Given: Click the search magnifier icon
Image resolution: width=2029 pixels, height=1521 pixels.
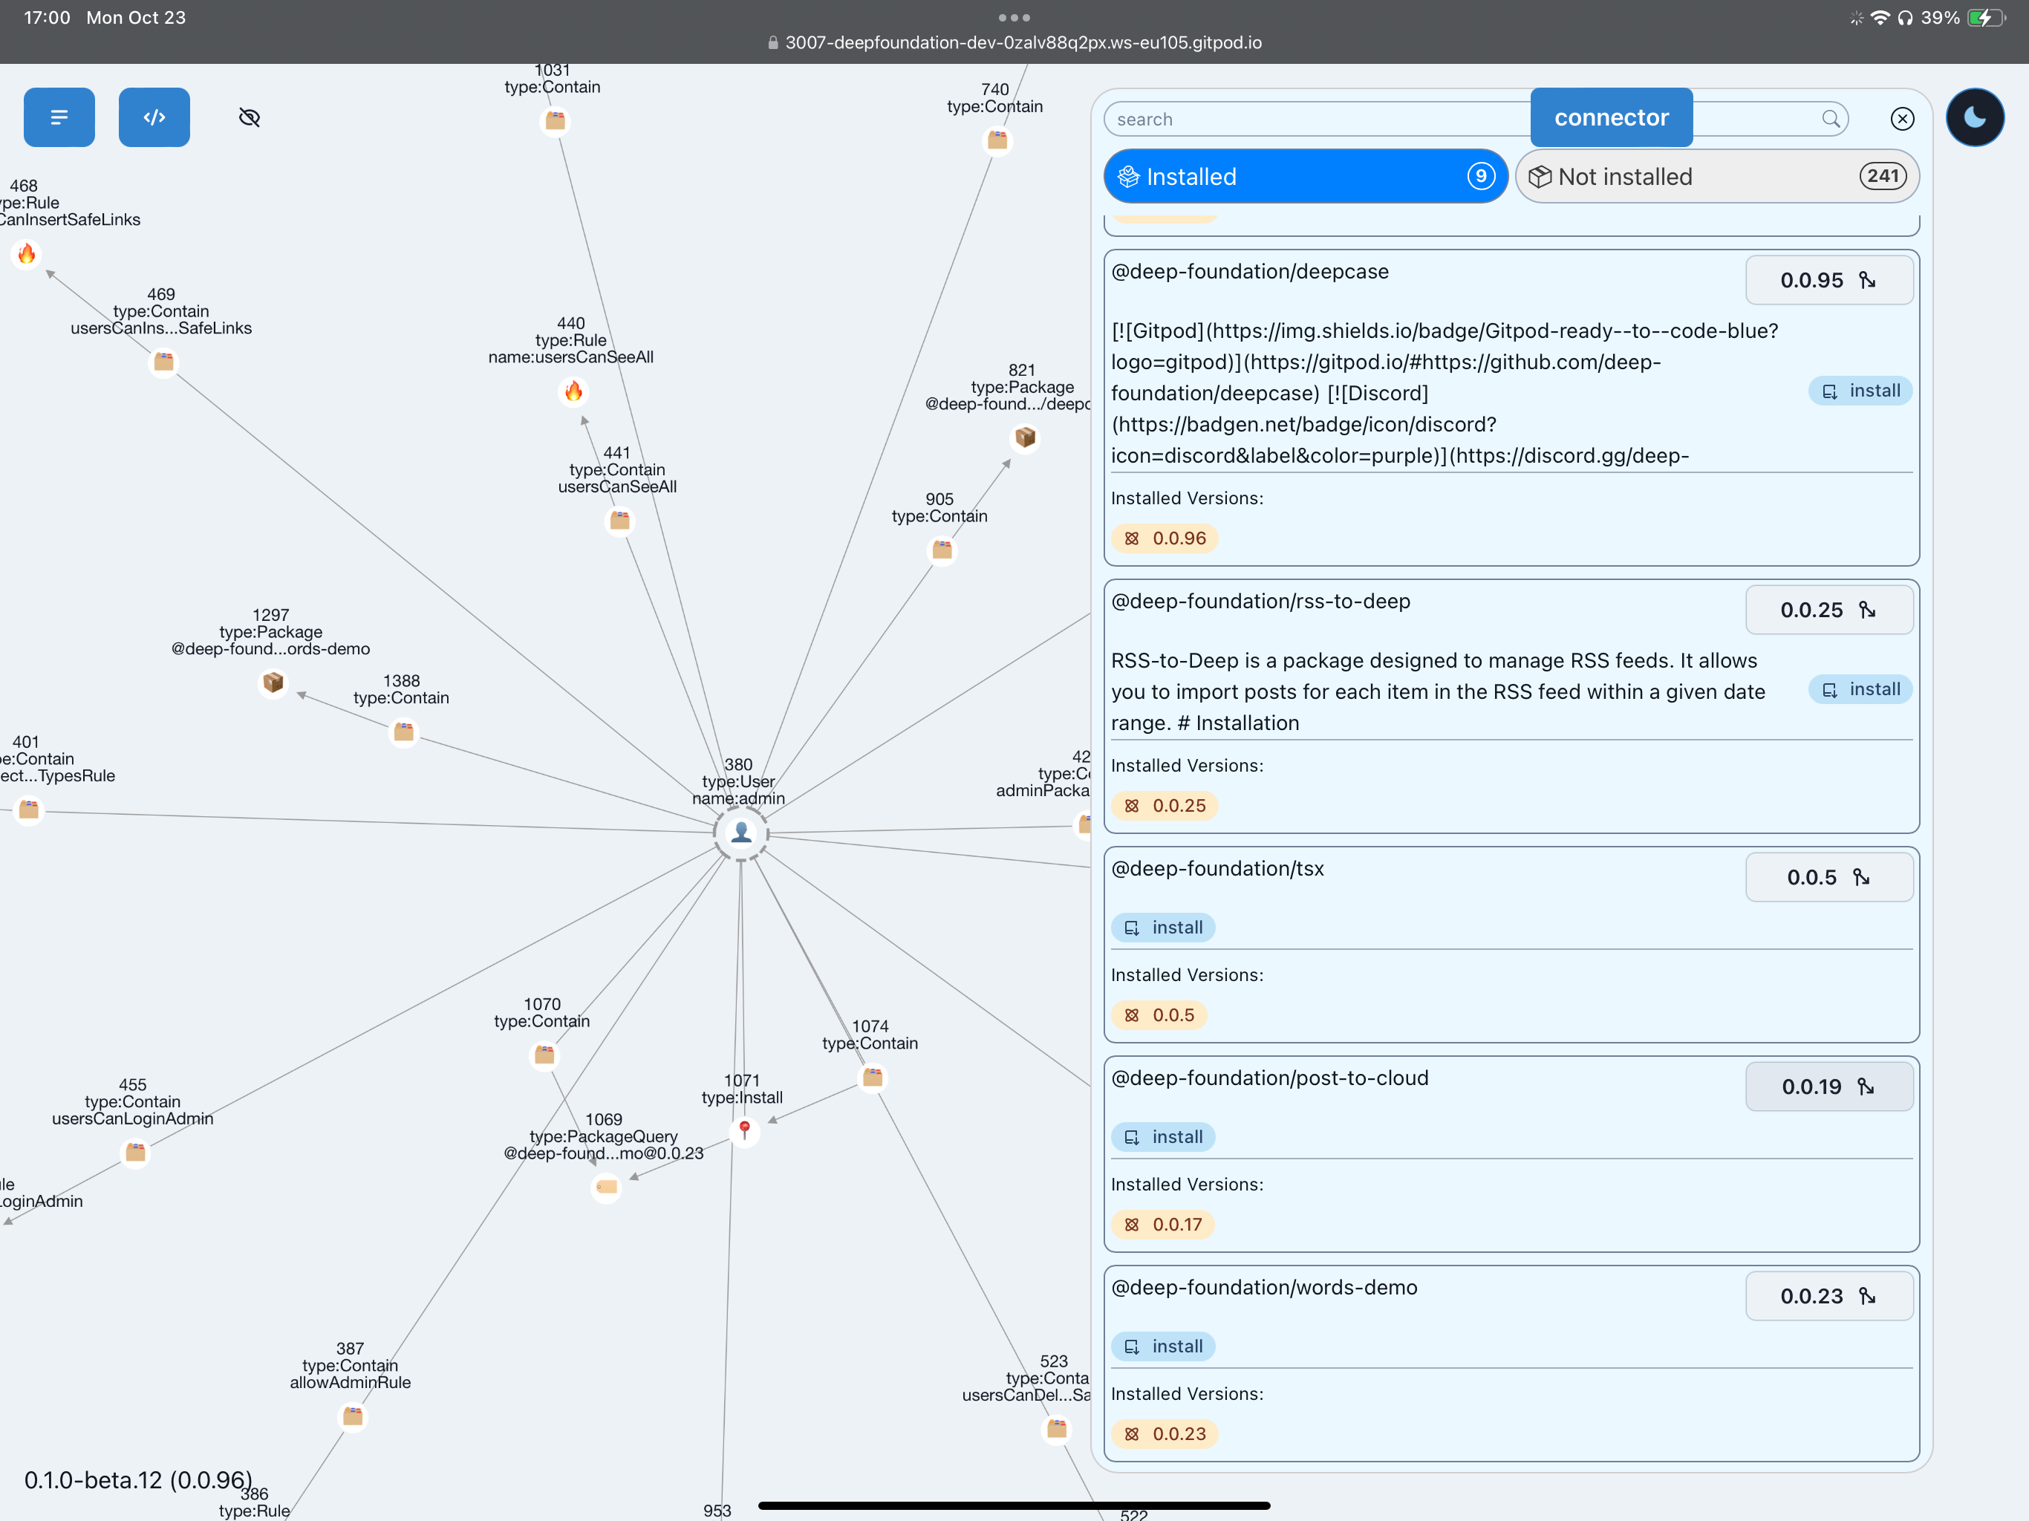Looking at the screenshot, I should (x=1830, y=120).
